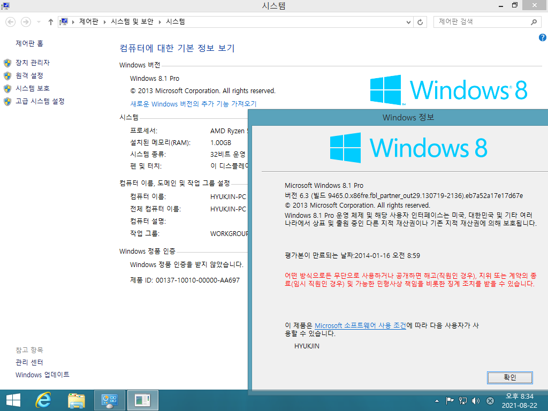Select 제어판 breadcrumb in address bar
Screen dimensions: 548x411
tap(89, 21)
